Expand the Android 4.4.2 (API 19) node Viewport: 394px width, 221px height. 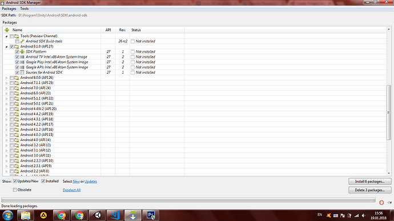coord(6,114)
